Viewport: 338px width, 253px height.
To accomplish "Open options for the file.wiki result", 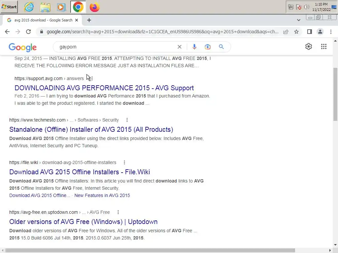I will [x=124, y=162].
